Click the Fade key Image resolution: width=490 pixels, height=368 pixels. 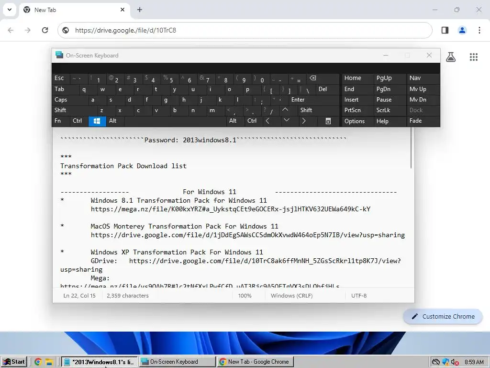click(423, 121)
